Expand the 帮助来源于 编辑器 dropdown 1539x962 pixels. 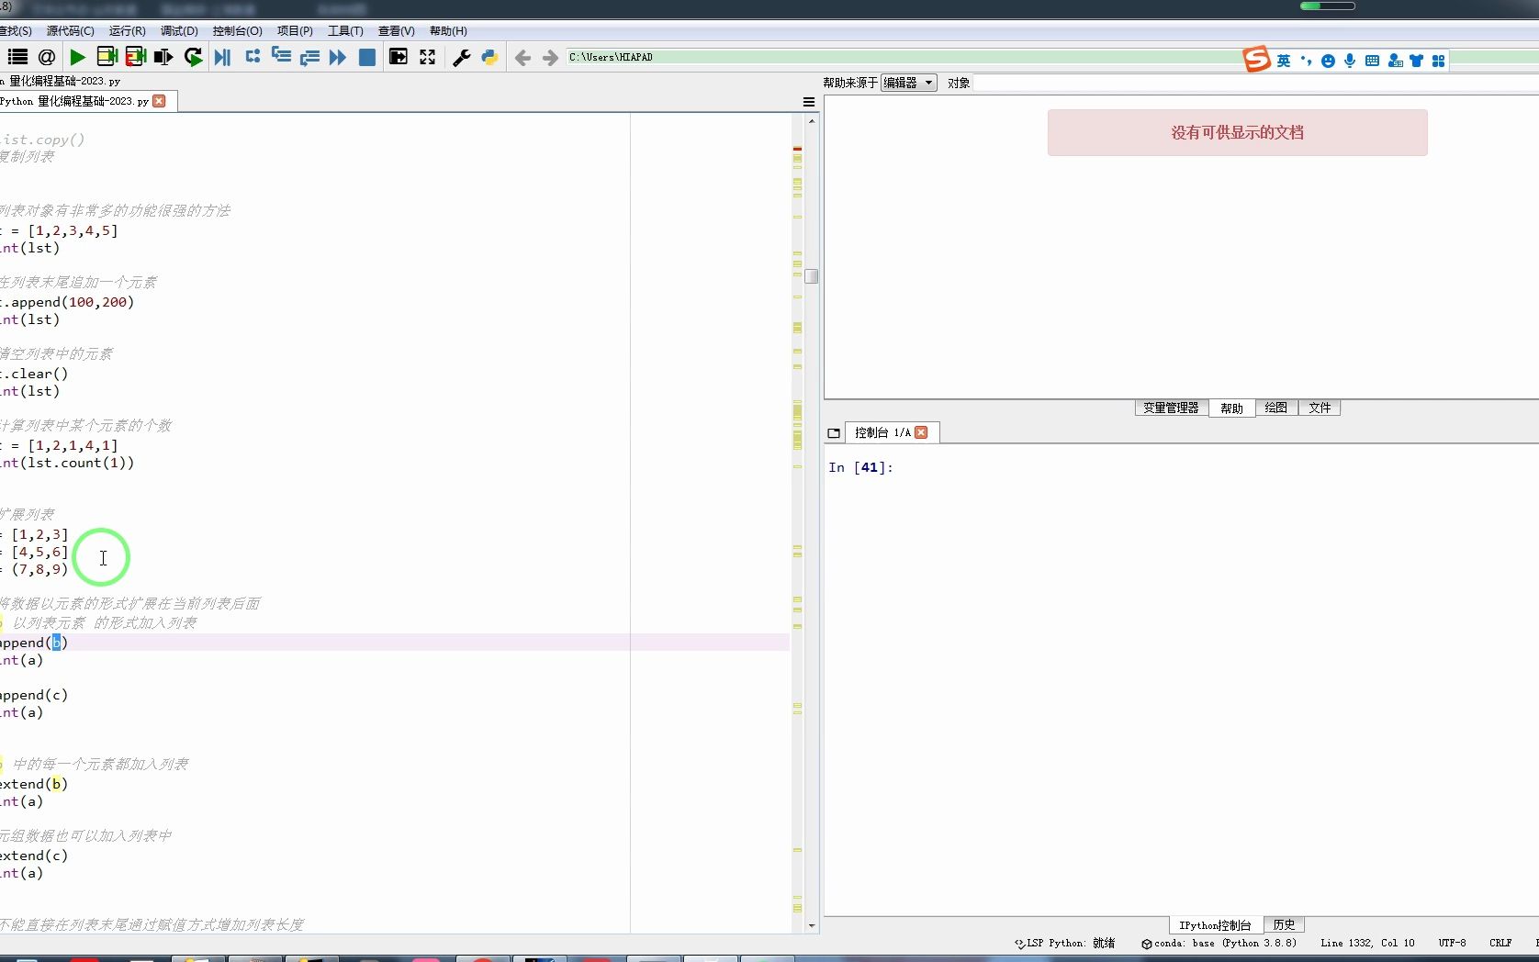tap(908, 83)
